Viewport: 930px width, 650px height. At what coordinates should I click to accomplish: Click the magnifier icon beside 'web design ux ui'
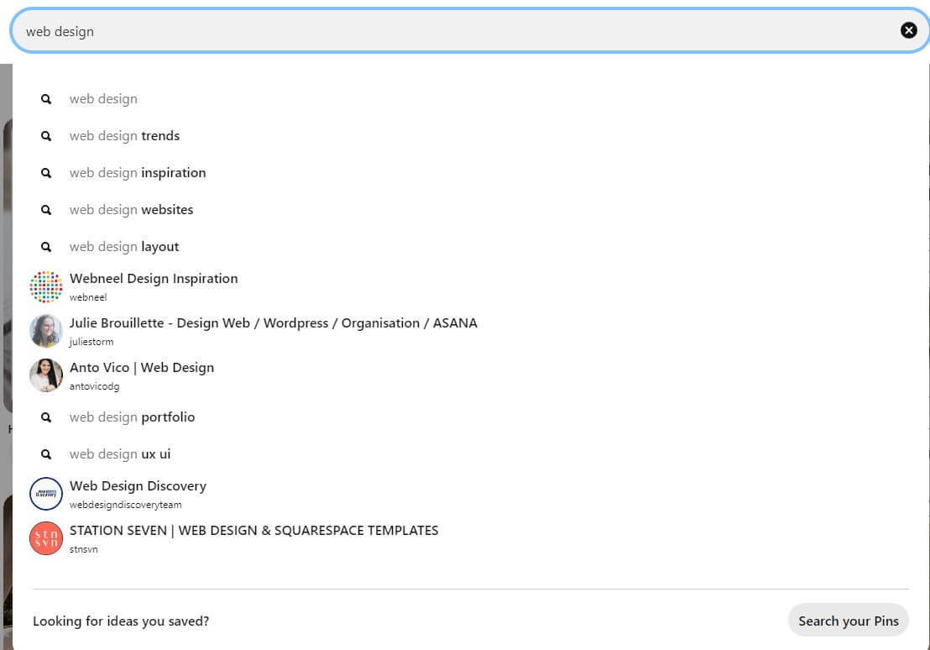pos(45,454)
